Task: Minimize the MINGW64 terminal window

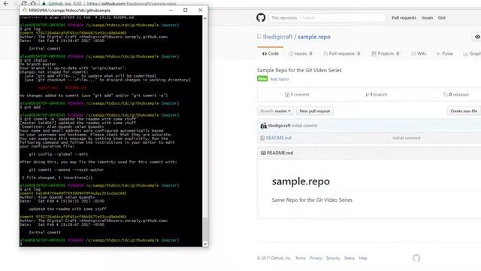Action: [171, 10]
